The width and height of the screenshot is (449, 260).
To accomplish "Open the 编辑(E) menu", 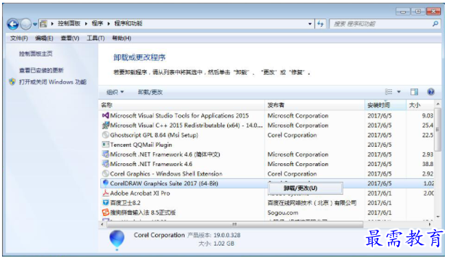I will pyautogui.click(x=44, y=38).
